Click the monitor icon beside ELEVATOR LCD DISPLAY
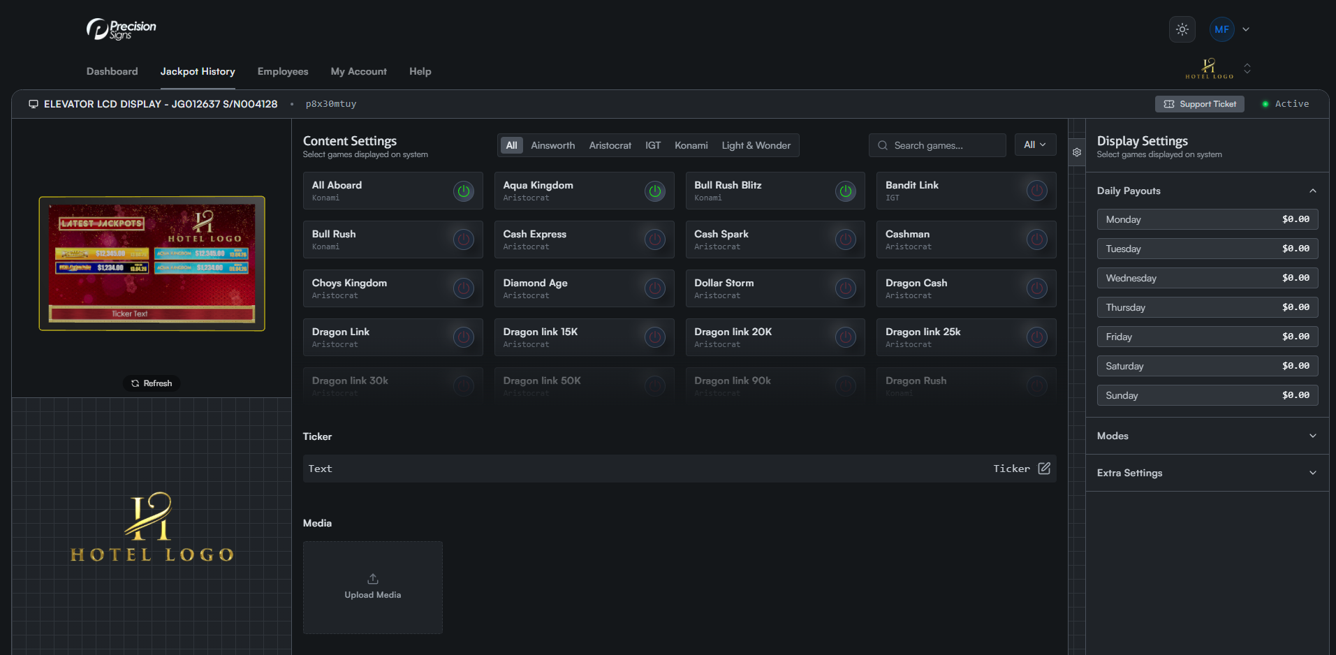Viewport: 1336px width, 655px height. coord(33,103)
